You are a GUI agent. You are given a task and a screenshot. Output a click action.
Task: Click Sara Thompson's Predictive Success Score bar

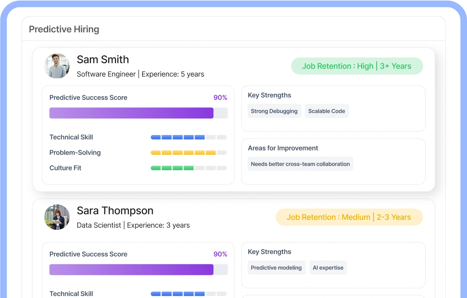click(138, 269)
